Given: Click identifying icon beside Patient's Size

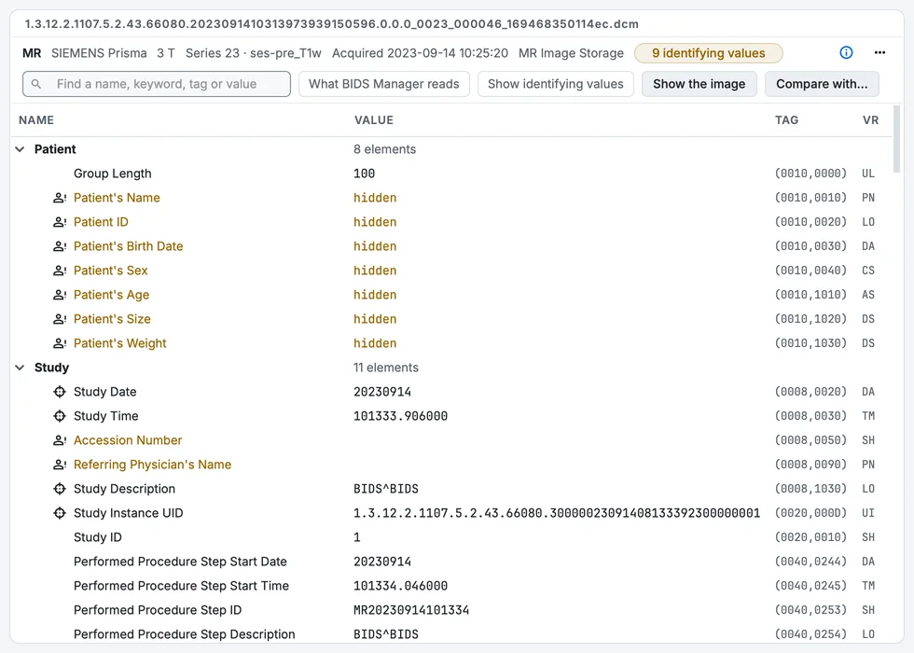Looking at the screenshot, I should point(60,319).
